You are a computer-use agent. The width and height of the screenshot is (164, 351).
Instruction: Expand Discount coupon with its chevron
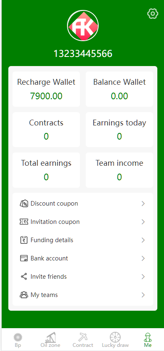point(143,204)
